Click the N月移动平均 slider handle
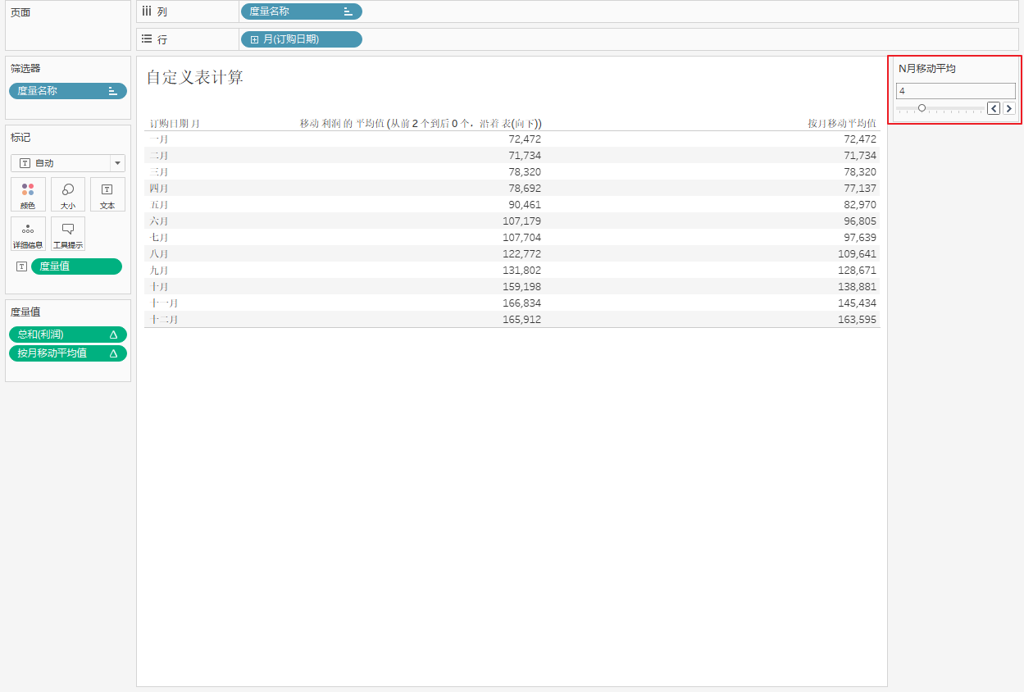 tap(922, 107)
